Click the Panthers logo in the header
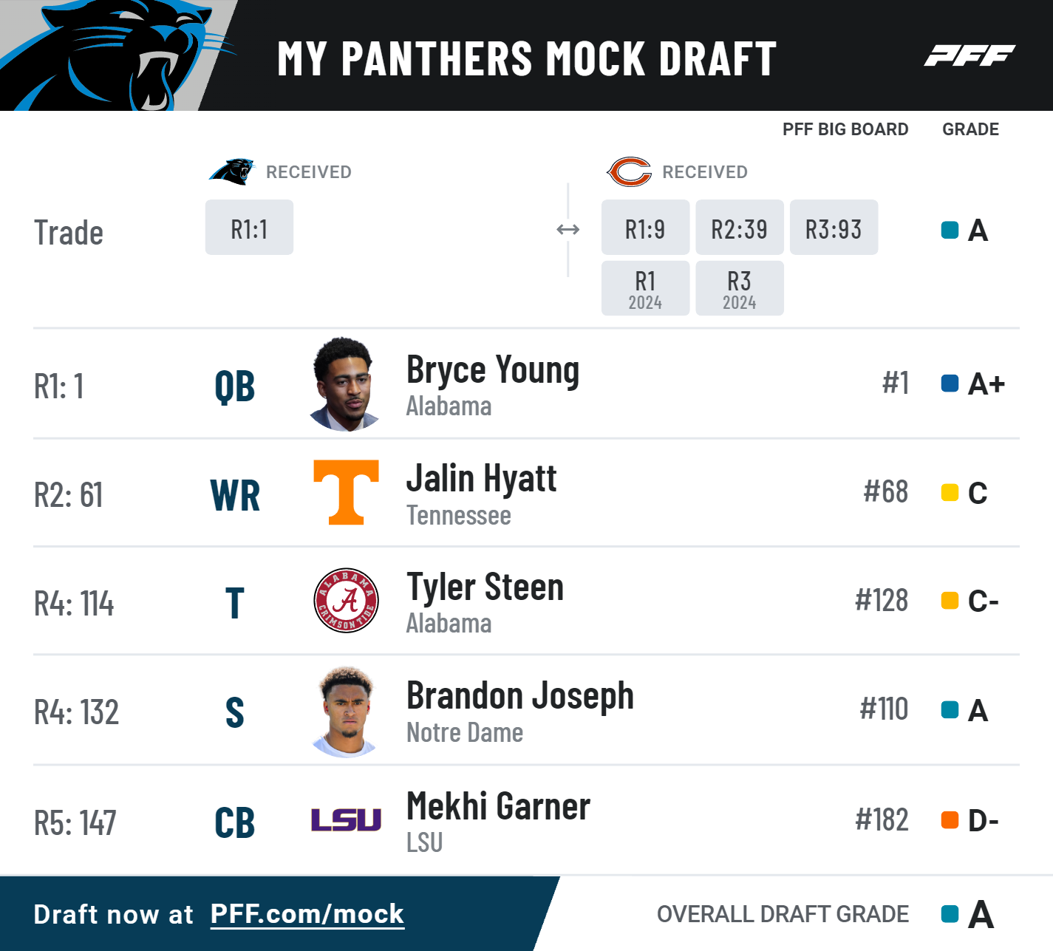1053x951 pixels. pyautogui.click(x=118, y=55)
